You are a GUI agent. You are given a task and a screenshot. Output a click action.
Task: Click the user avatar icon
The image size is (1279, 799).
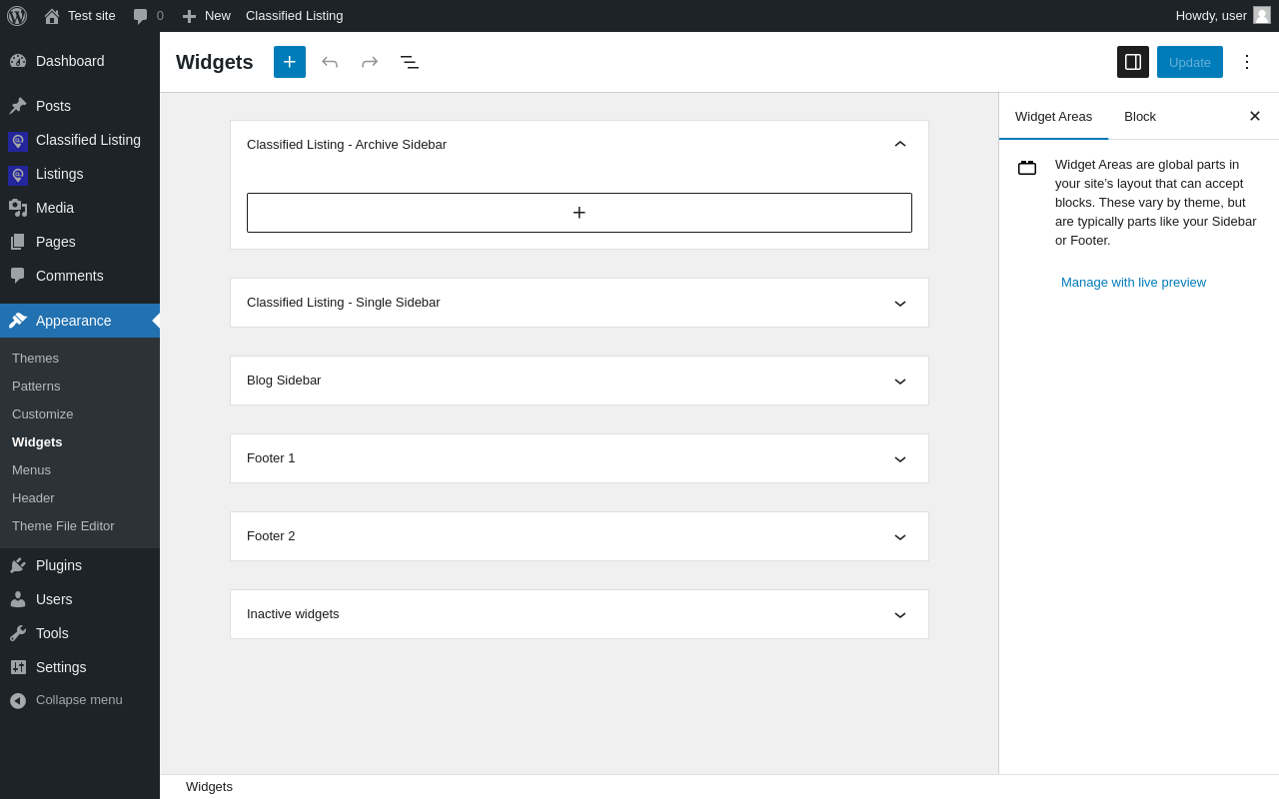(1262, 15)
